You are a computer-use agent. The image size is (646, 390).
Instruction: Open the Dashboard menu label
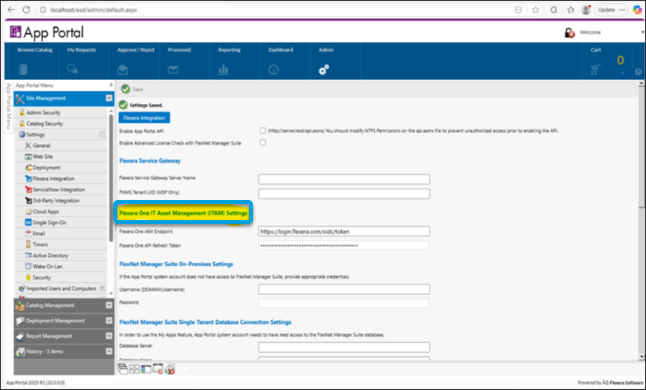click(280, 50)
